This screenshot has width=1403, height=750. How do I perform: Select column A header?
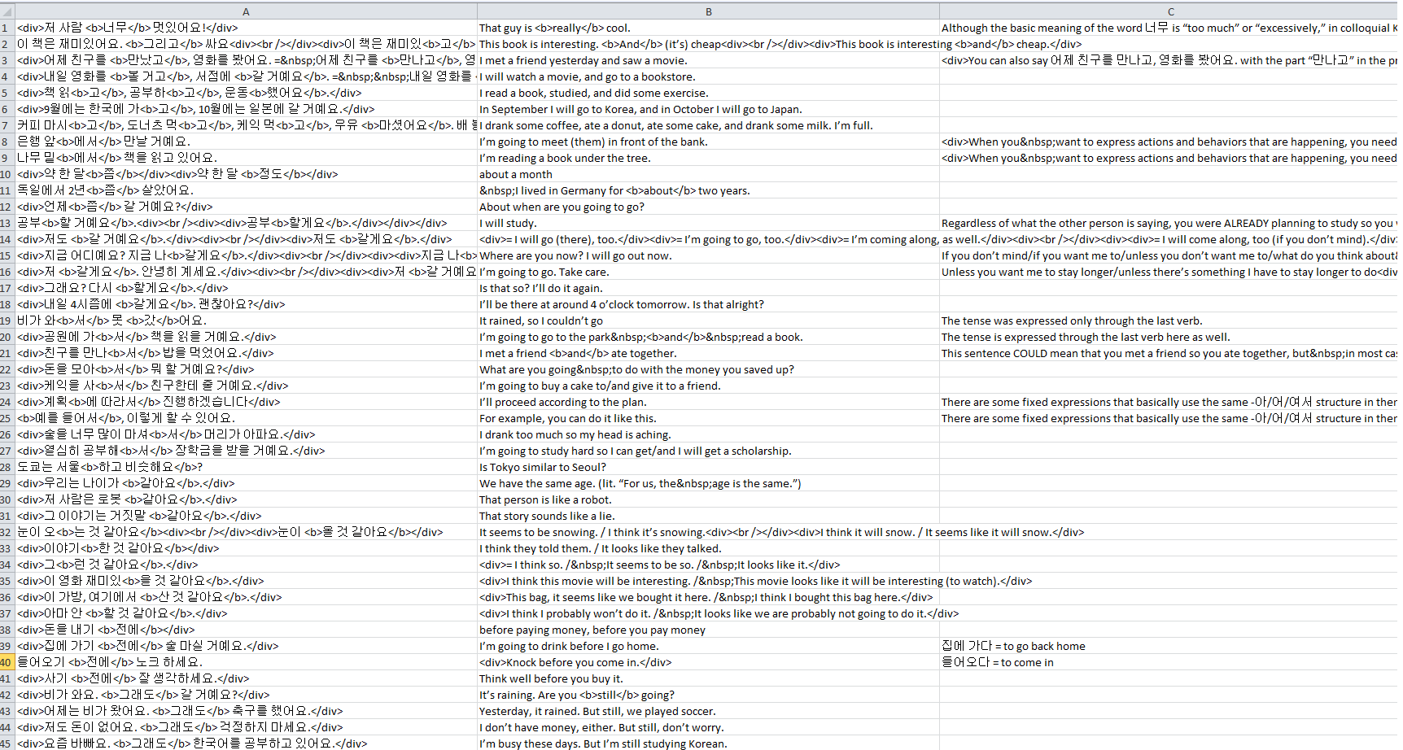246,11
